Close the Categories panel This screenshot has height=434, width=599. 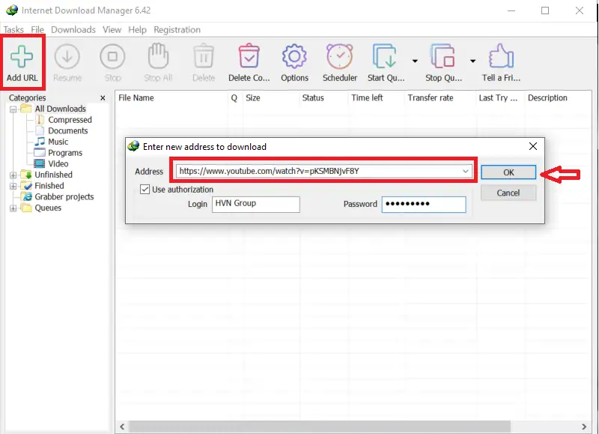coord(103,98)
